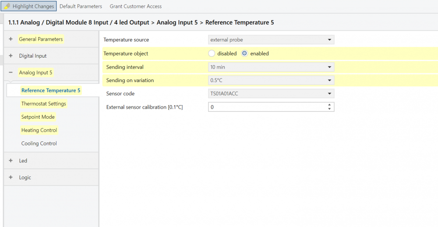
Task: Open the Temperature source dropdown
Action: click(x=271, y=40)
